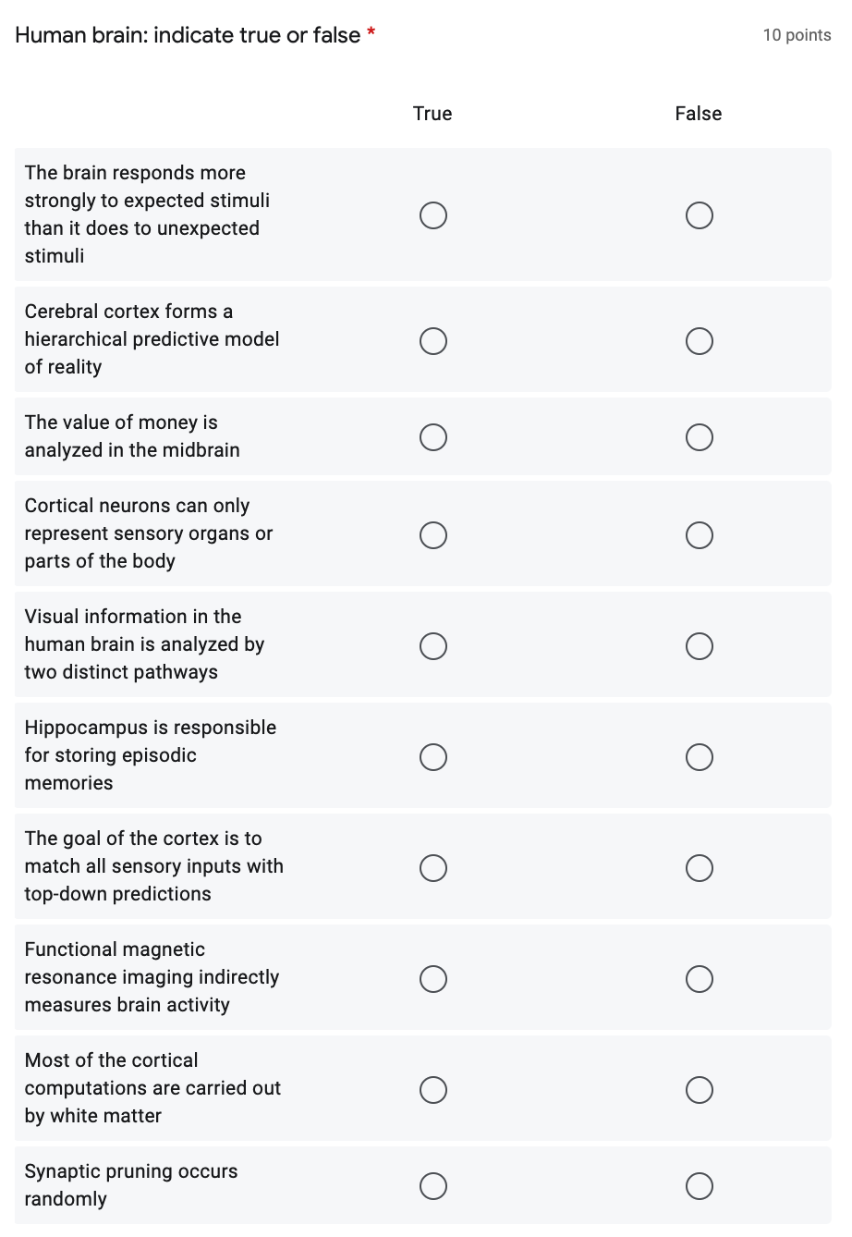The width and height of the screenshot is (852, 1237).
Task: Choose False for white matter computations statement
Action: 699,1089
